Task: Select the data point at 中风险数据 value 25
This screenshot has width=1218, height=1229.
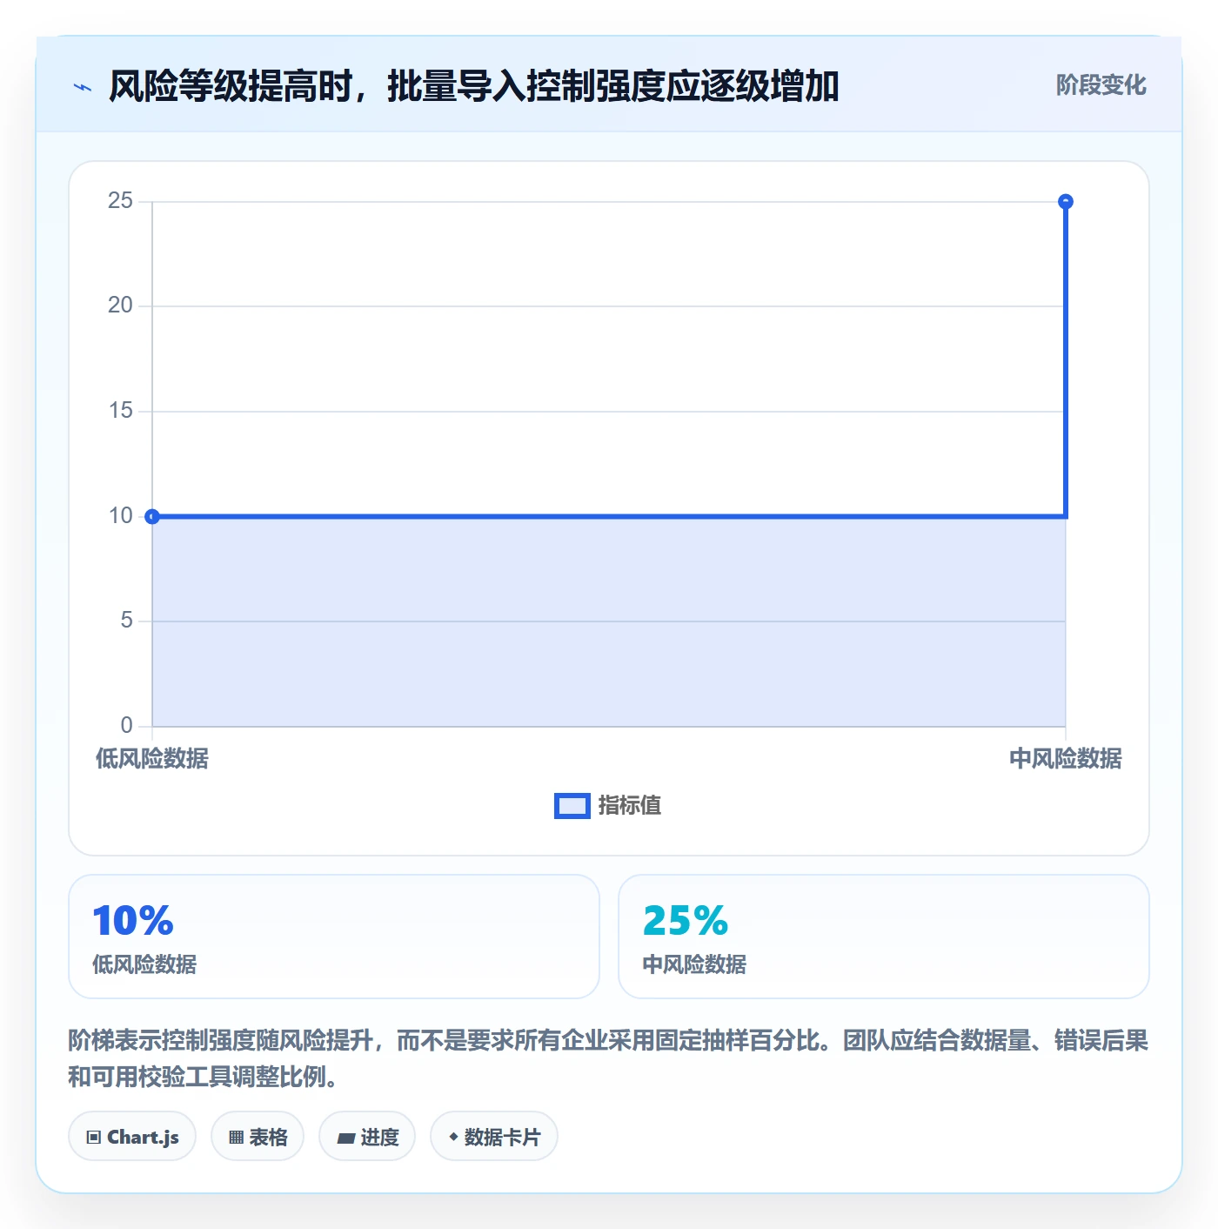Action: [1065, 202]
